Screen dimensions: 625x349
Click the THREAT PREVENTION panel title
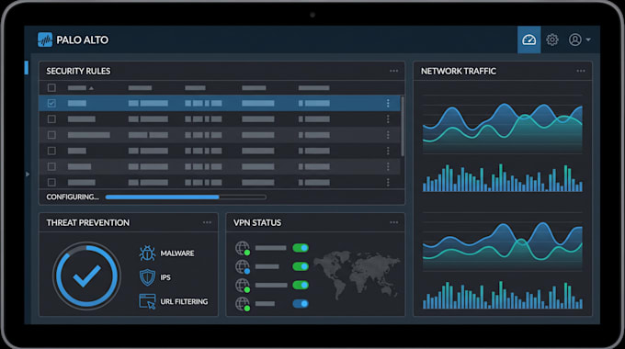click(87, 222)
